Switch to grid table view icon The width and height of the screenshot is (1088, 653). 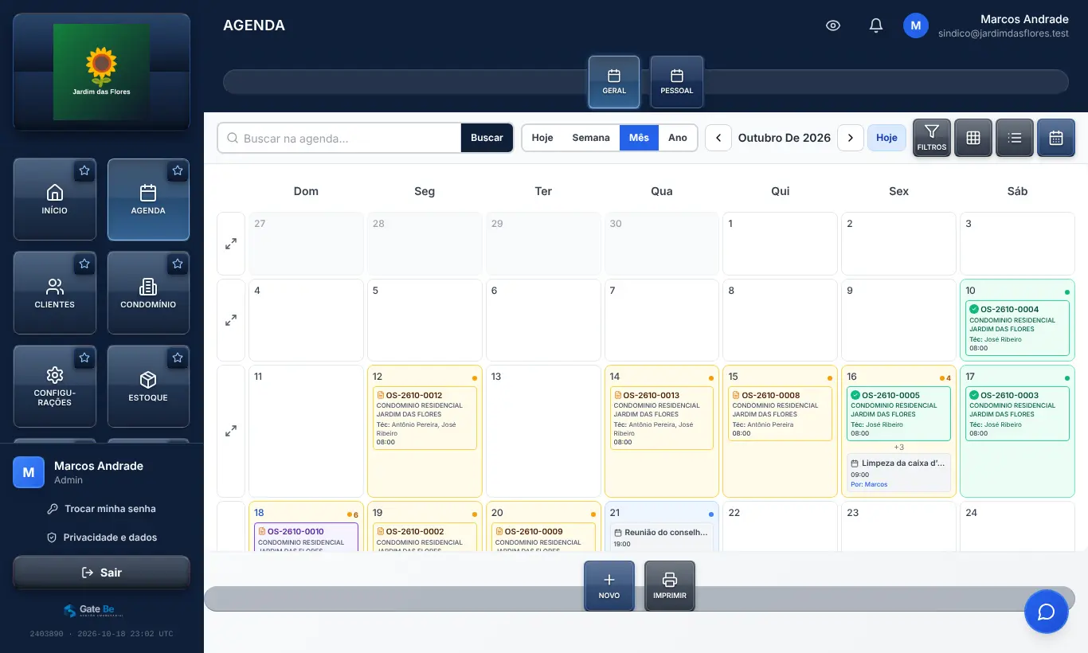[973, 138]
